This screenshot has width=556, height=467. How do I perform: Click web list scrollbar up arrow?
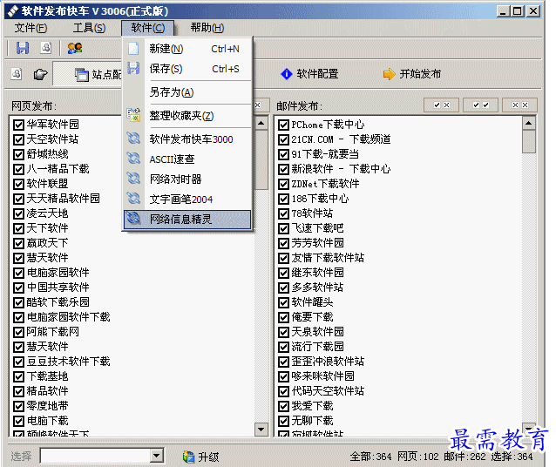261,124
